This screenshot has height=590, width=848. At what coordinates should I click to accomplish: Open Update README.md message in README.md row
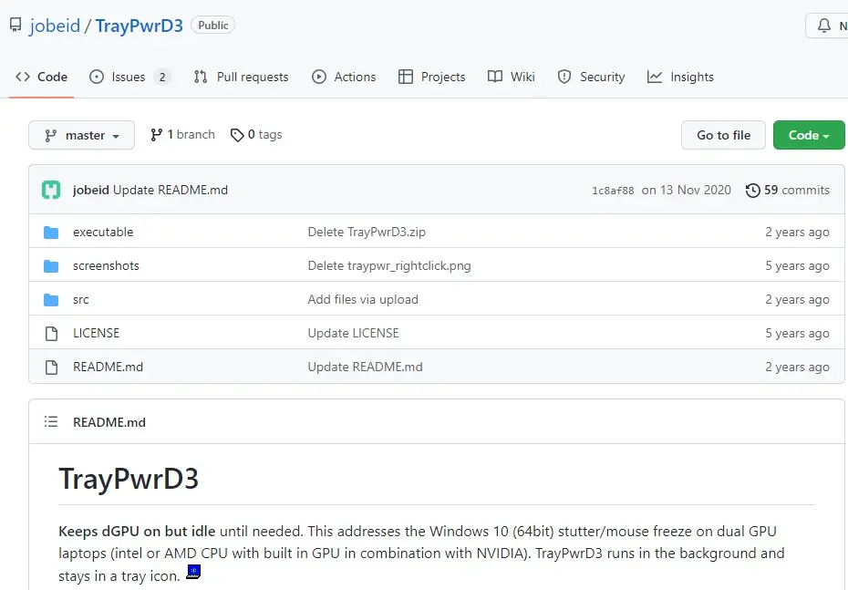pyautogui.click(x=365, y=367)
